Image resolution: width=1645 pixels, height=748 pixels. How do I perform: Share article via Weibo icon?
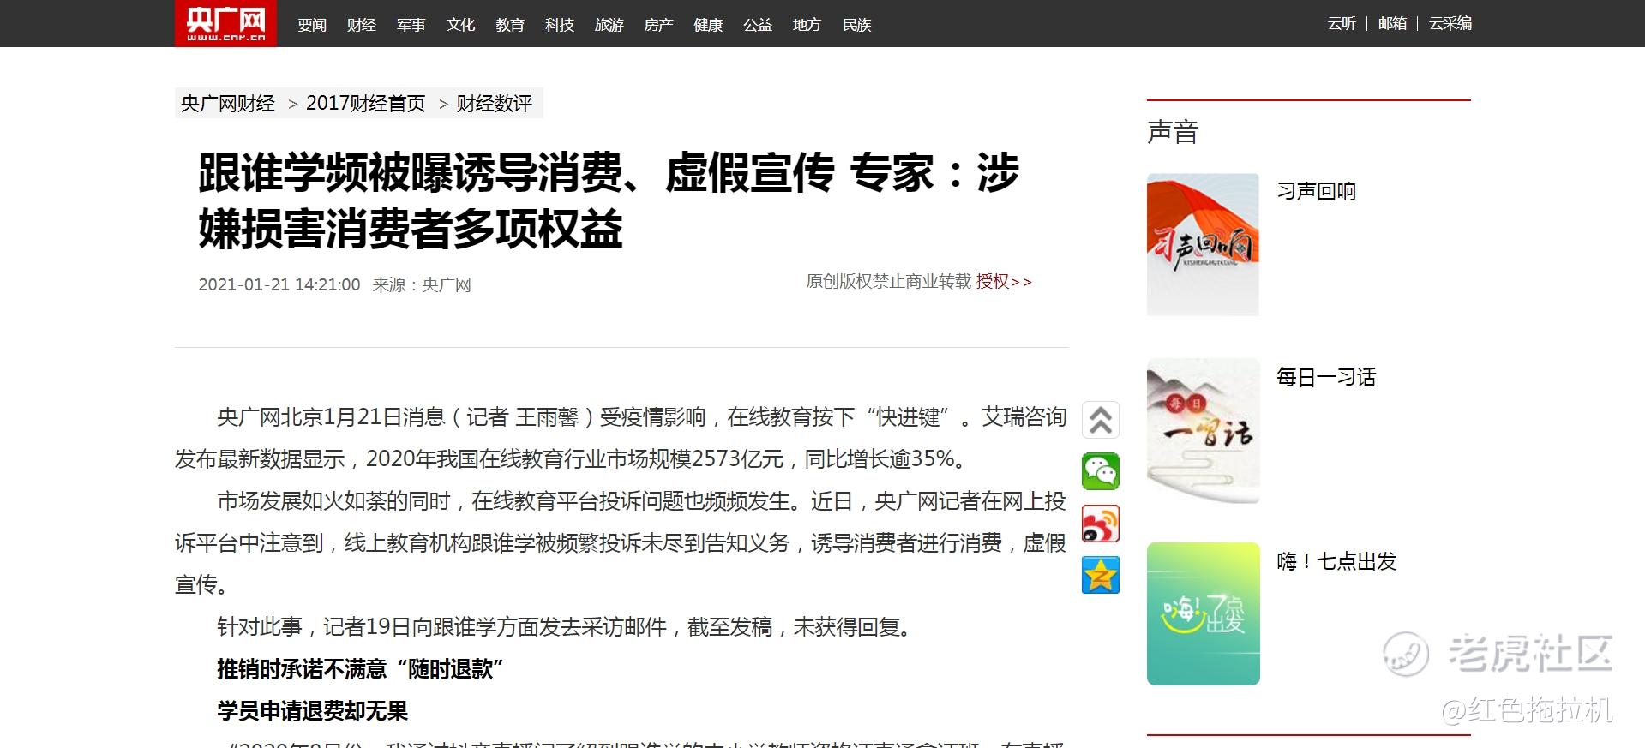(x=1101, y=524)
